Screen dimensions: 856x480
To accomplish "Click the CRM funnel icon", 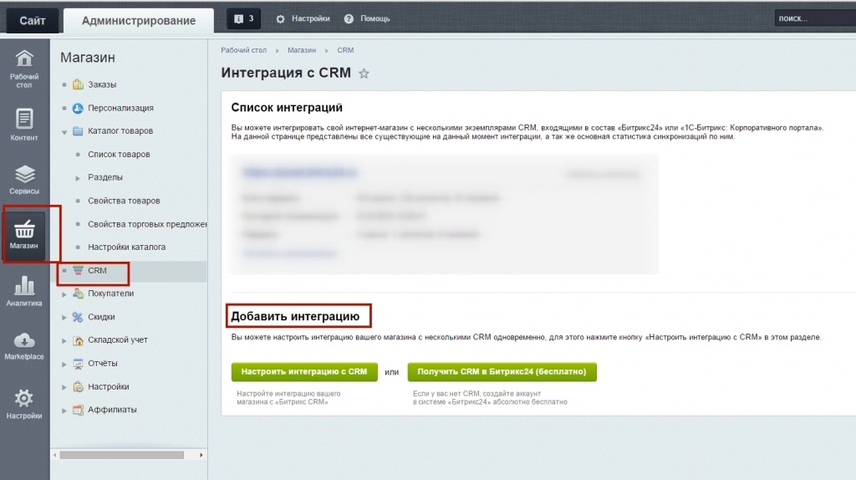I will pos(78,270).
